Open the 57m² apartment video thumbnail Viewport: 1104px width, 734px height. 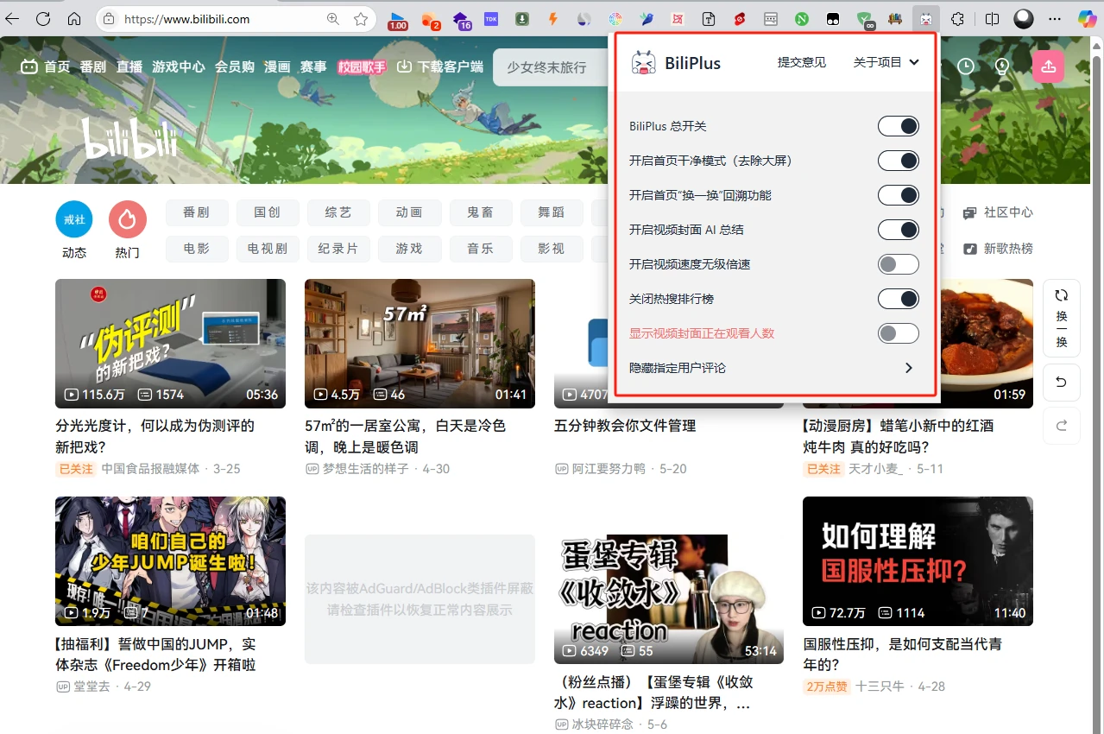pos(420,344)
